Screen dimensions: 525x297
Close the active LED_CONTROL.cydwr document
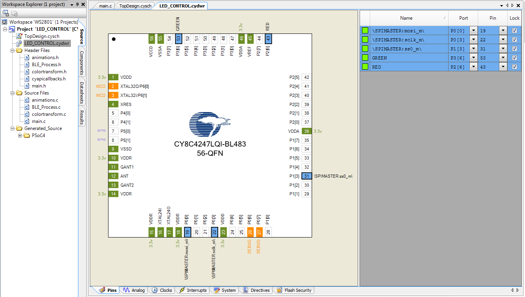coord(518,5)
